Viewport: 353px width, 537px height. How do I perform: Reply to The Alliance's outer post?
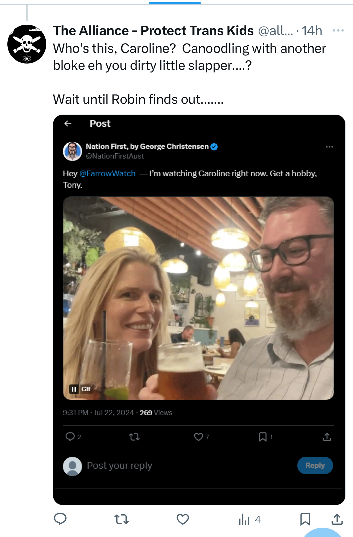click(60, 519)
